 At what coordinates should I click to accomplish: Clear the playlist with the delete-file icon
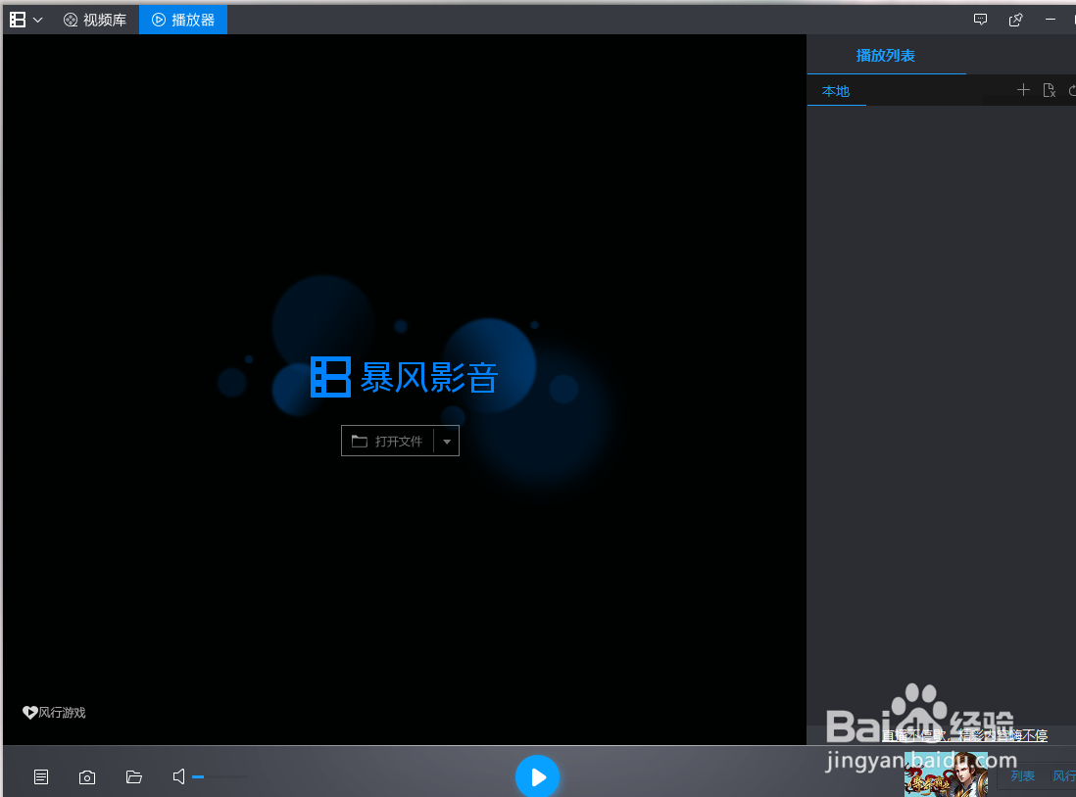1050,90
